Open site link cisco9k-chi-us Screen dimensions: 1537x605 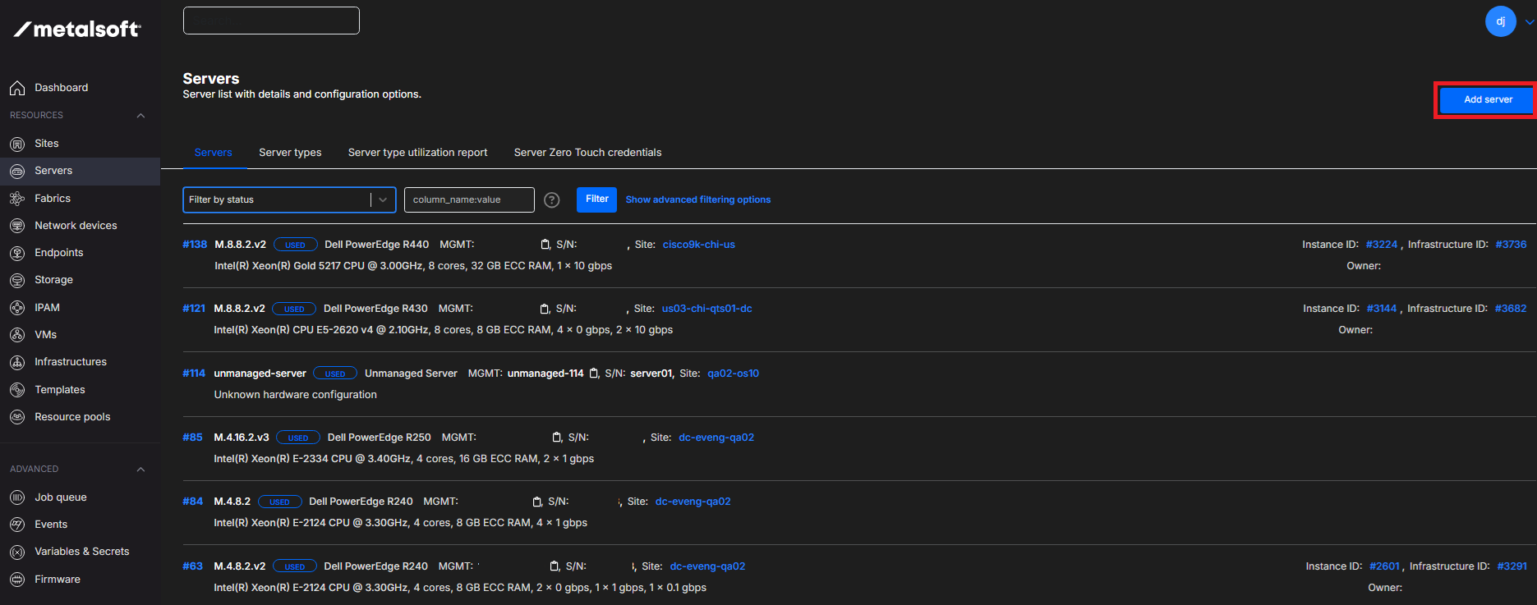coord(698,245)
